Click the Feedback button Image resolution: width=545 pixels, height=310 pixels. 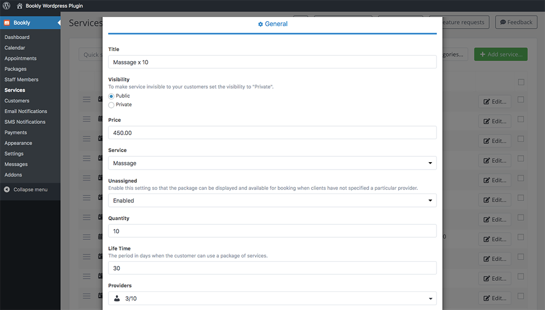pos(516,22)
